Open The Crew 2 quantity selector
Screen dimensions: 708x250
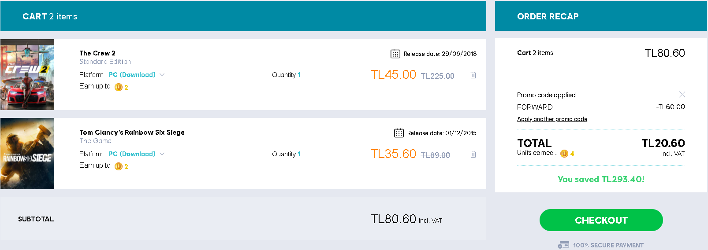[x=298, y=75]
